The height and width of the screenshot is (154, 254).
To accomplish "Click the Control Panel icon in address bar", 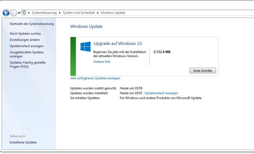I will tap(24, 13).
